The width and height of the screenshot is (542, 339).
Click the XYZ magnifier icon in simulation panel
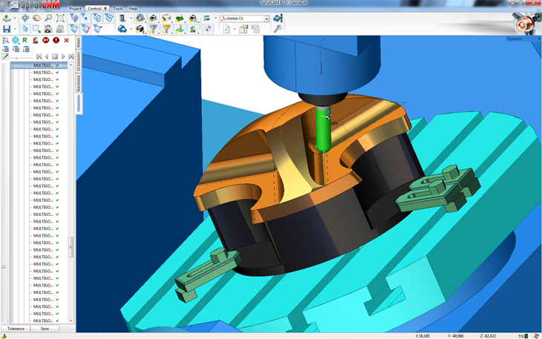pos(5,40)
